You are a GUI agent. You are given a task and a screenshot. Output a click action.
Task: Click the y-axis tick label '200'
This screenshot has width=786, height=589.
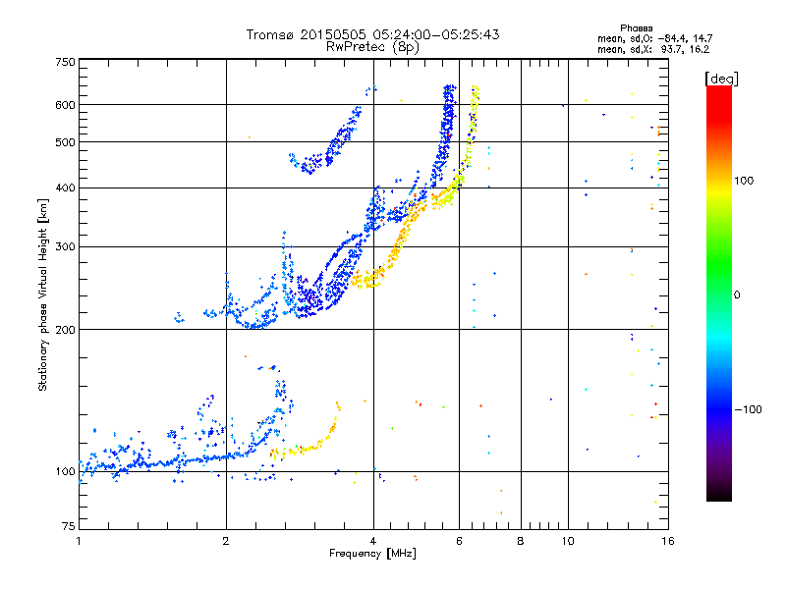point(65,330)
